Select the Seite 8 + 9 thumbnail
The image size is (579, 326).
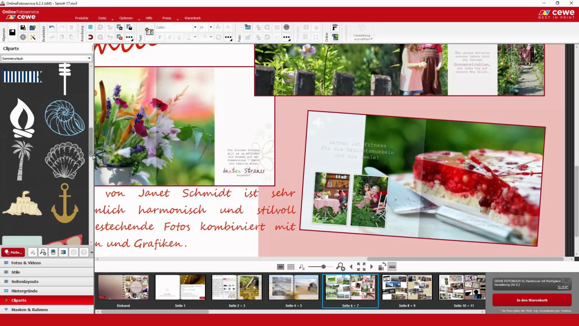tap(407, 288)
